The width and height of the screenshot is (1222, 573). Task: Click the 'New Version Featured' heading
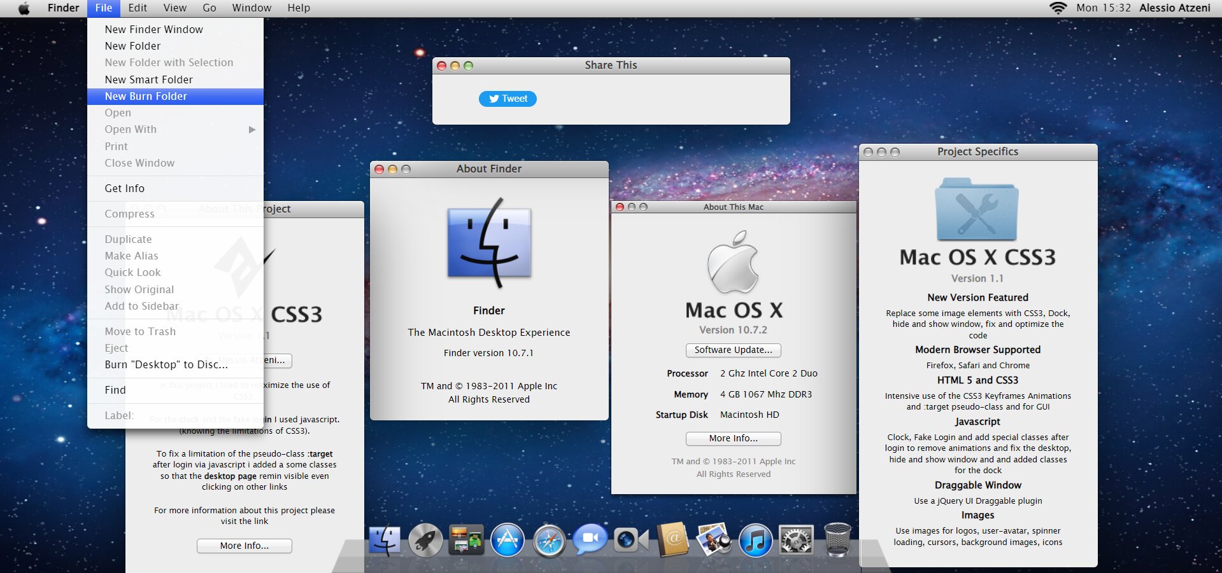(978, 298)
